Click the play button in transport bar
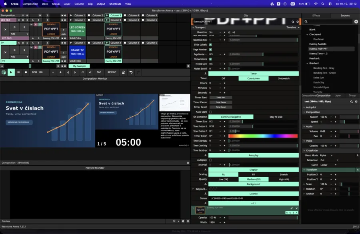Image resolution: width=360 pixels, height=234 pixels. pos(11,72)
